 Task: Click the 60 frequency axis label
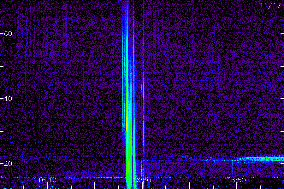8,34
